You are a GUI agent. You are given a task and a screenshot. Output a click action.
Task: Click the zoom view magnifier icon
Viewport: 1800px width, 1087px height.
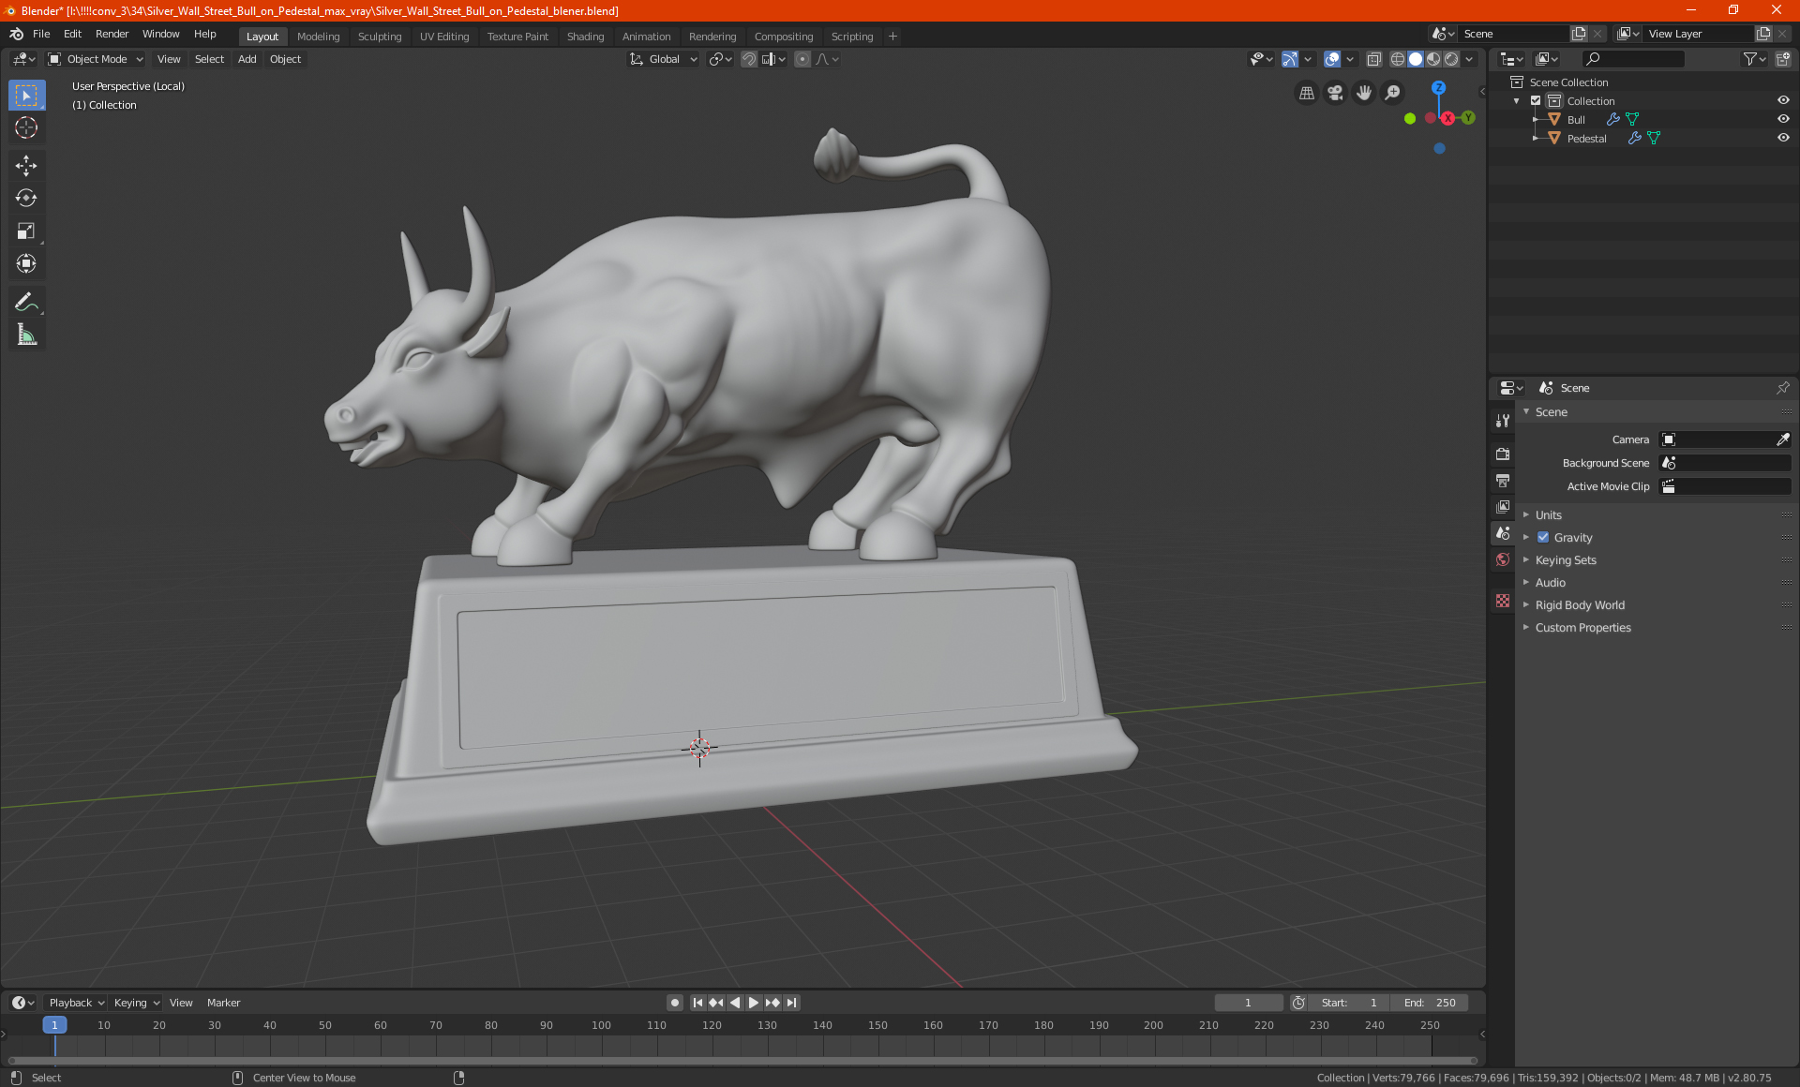tap(1393, 93)
